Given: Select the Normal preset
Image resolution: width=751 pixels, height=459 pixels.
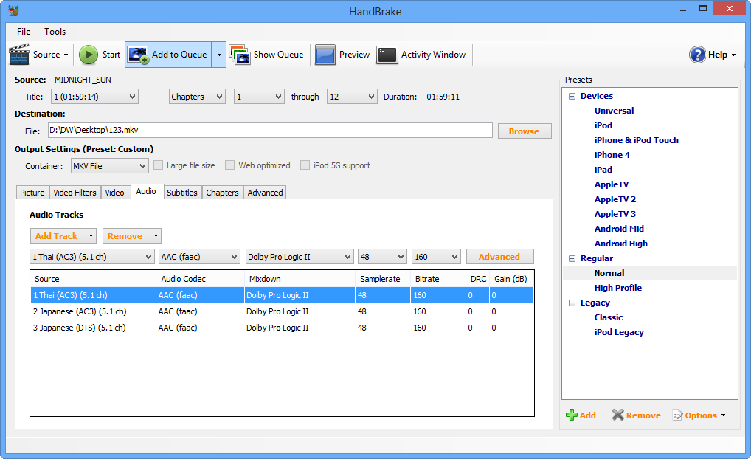Looking at the screenshot, I should 609,273.
